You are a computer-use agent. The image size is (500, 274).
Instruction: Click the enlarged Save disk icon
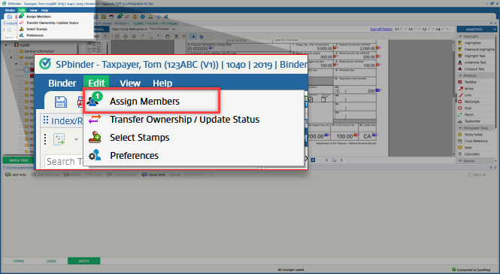[61, 102]
